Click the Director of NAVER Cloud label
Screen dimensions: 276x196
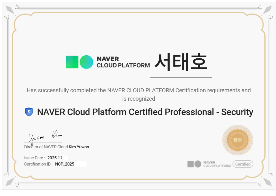[x=46, y=147]
